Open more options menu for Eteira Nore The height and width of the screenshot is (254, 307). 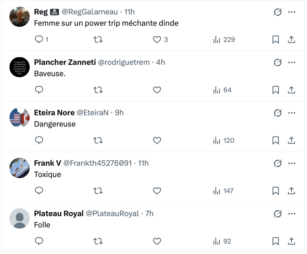[292, 113]
